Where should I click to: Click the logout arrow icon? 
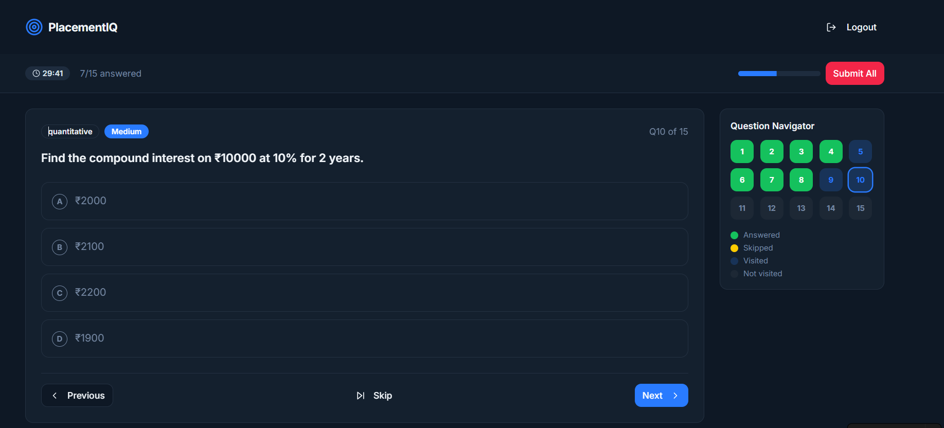pos(831,27)
